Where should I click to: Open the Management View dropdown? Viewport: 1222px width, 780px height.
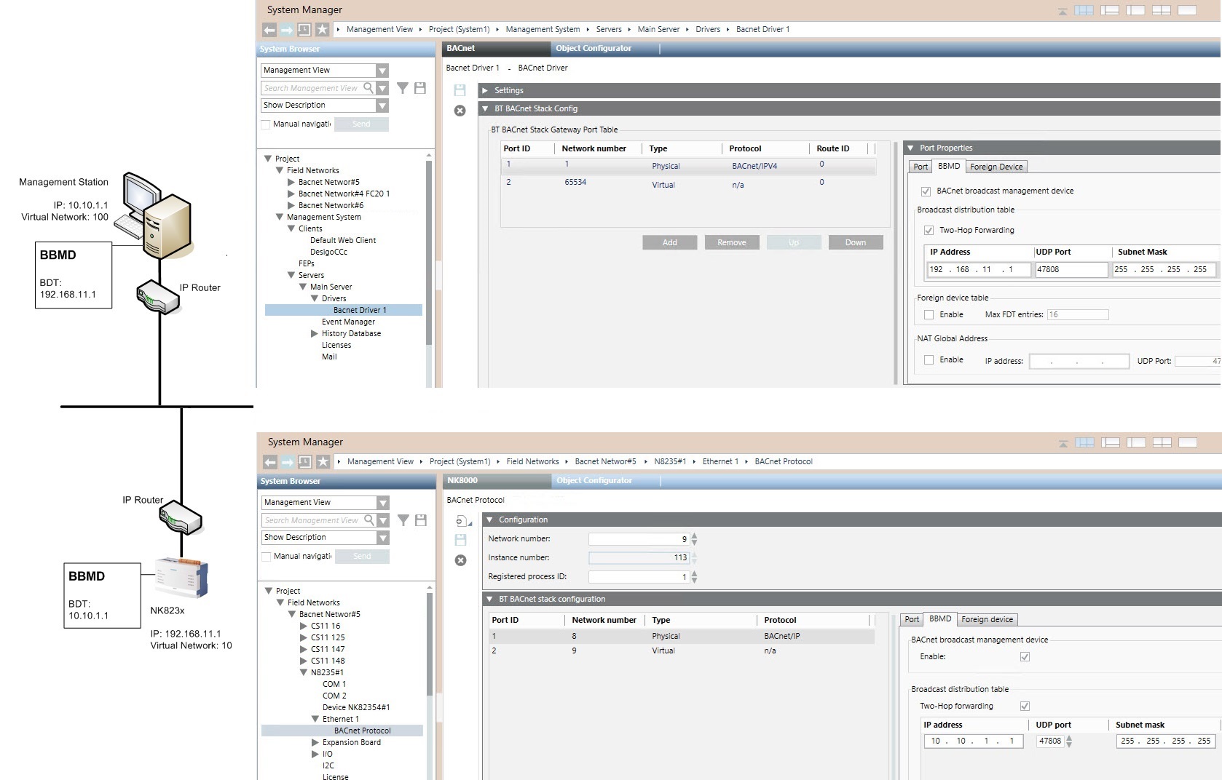point(382,70)
